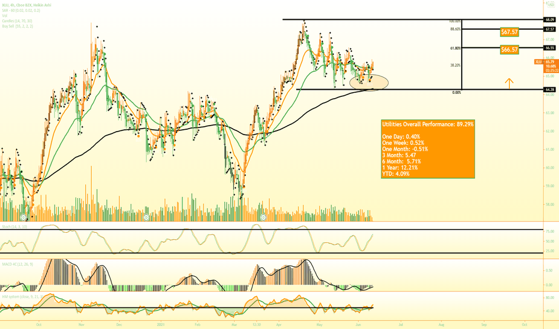The image size is (559, 329).
Task: Click the 50.00 Stoch scale value
Action: (549, 241)
